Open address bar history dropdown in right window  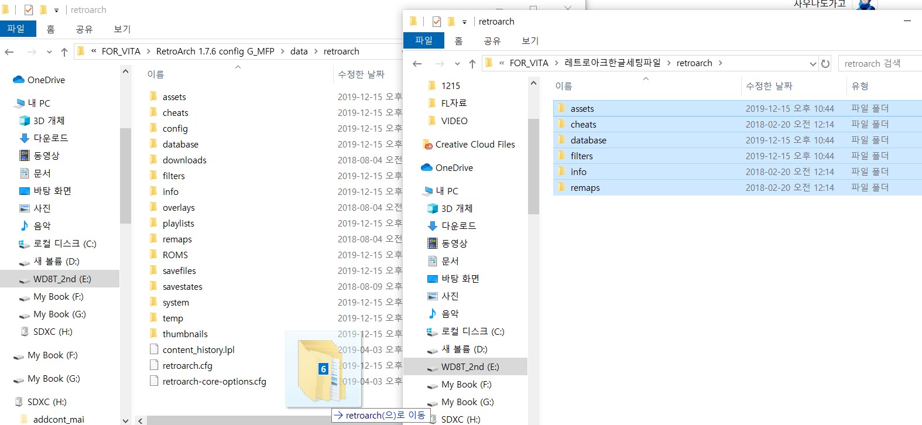(813, 63)
